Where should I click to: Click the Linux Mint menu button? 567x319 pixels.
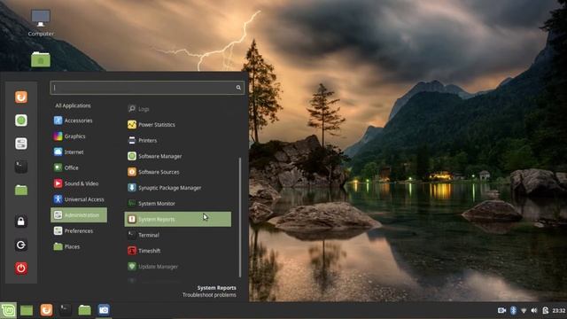point(8,310)
